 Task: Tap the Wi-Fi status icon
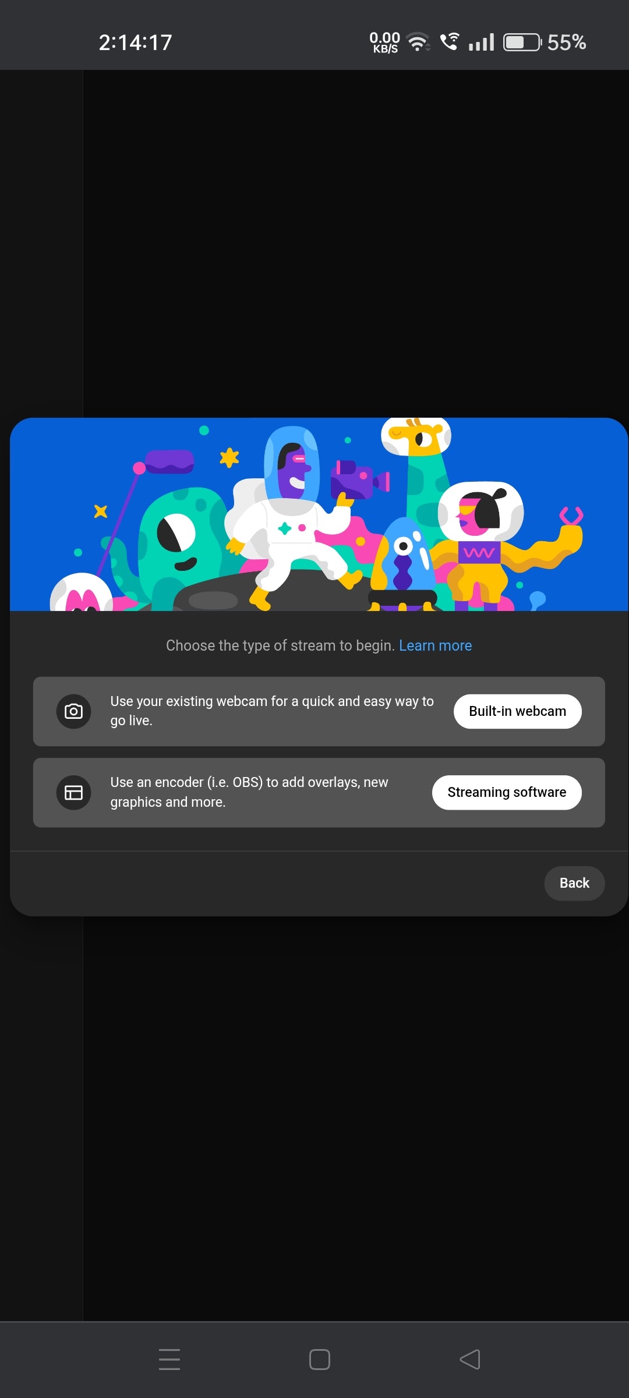pos(418,42)
